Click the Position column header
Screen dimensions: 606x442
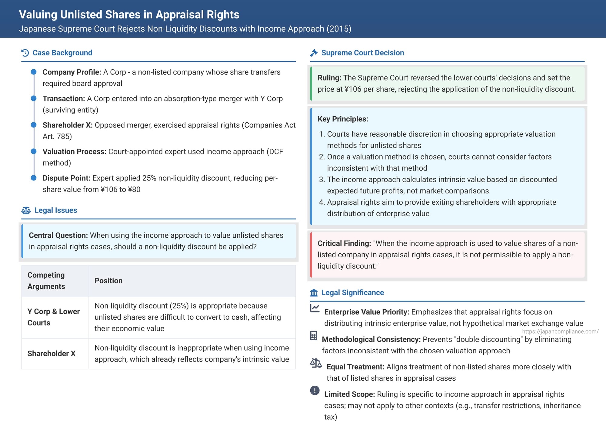click(x=108, y=281)
